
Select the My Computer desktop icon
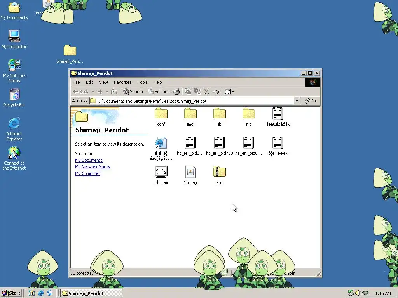click(x=14, y=39)
